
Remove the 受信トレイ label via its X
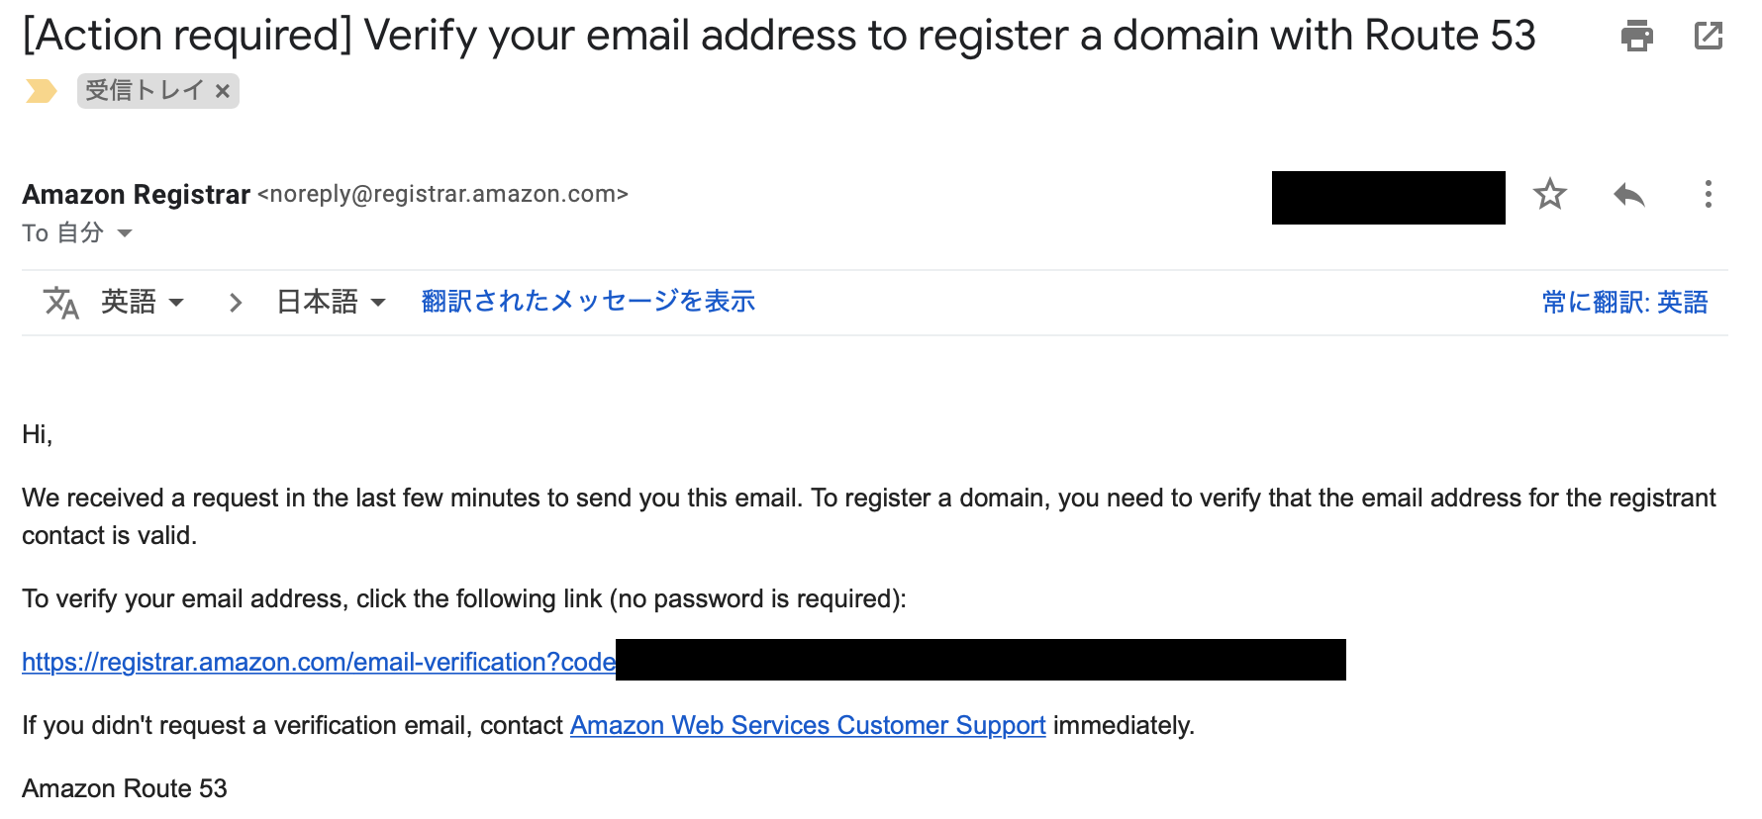pyautogui.click(x=223, y=91)
